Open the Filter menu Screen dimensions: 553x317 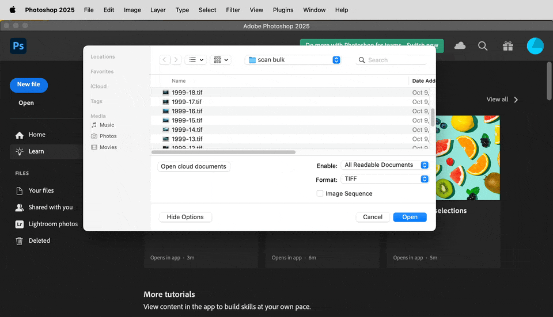point(233,10)
